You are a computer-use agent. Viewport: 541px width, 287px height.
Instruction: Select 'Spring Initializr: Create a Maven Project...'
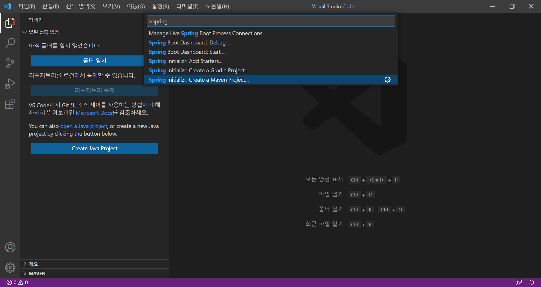pos(271,80)
